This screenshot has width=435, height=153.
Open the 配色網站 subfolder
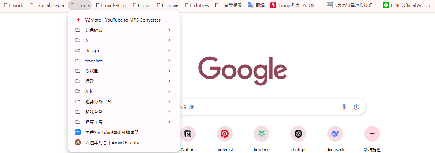click(x=124, y=30)
